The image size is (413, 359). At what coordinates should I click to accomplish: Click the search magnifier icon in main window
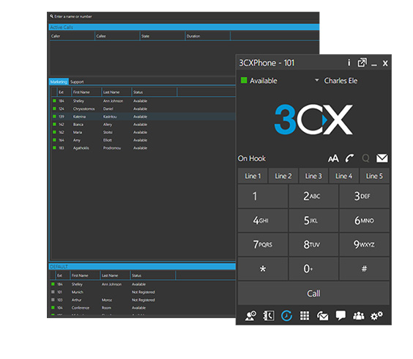[x=51, y=16]
